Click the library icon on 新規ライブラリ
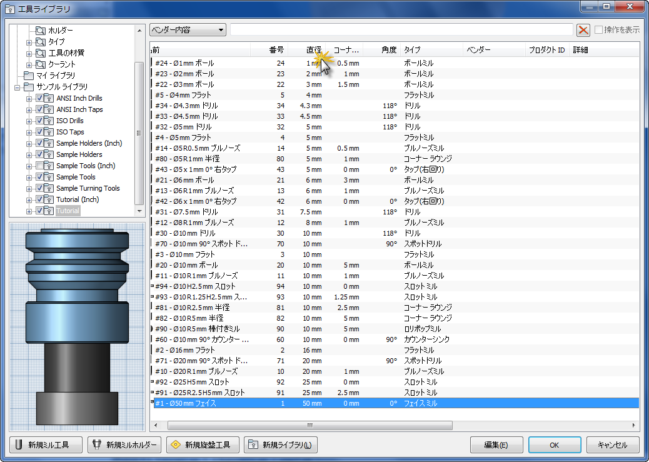 [x=253, y=444]
